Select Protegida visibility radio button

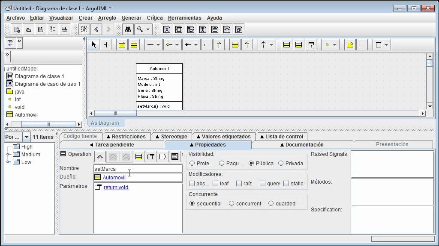click(x=192, y=164)
